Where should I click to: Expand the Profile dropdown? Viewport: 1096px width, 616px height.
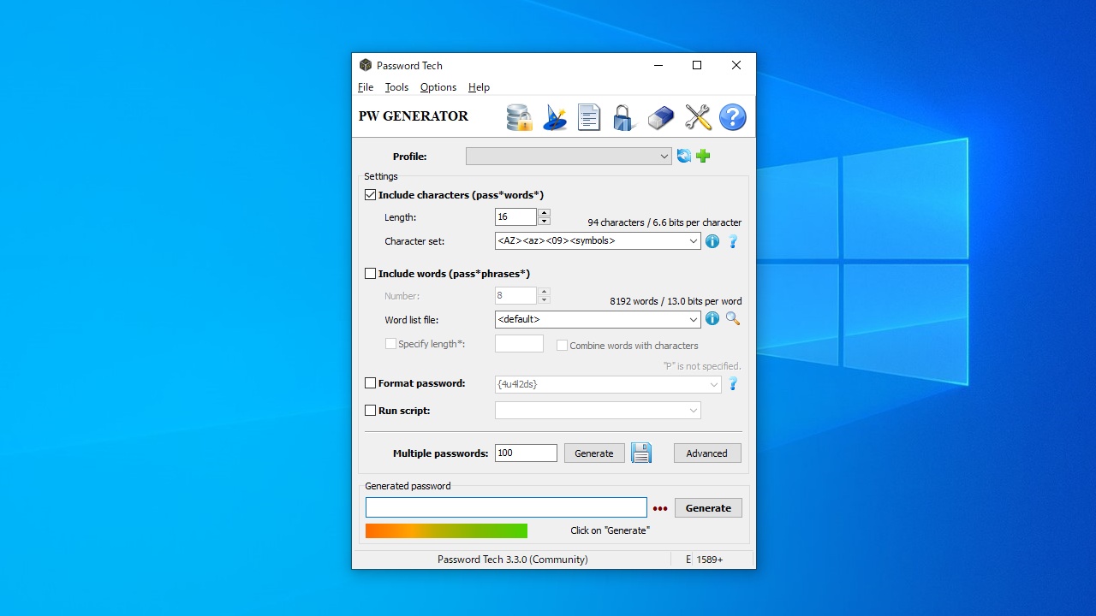pyautogui.click(x=664, y=157)
